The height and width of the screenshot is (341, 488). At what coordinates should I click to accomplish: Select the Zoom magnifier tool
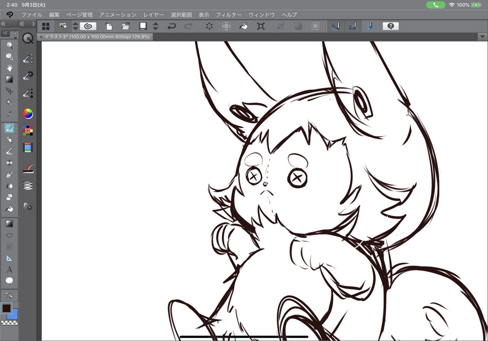pyautogui.click(x=9, y=45)
